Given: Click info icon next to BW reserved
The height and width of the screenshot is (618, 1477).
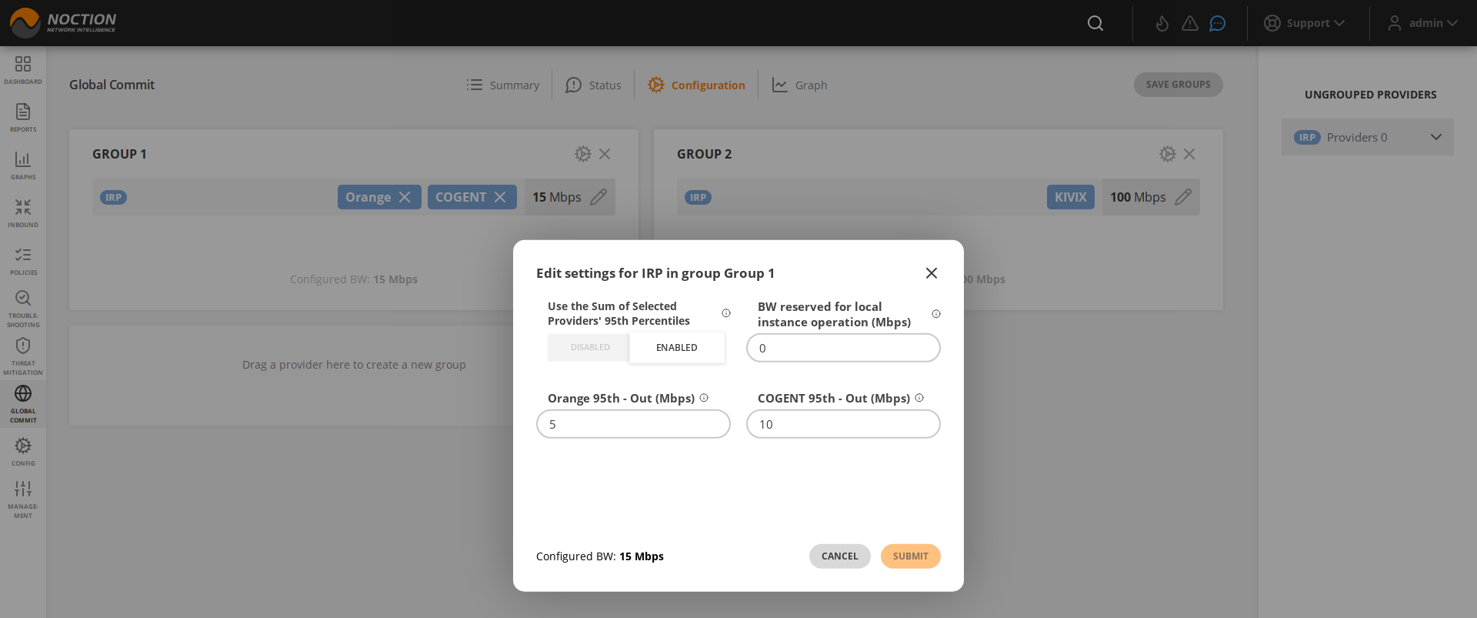Looking at the screenshot, I should pyautogui.click(x=936, y=314).
